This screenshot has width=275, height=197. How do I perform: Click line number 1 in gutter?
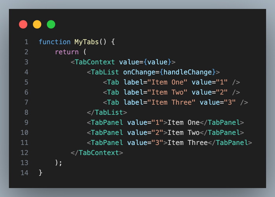pos(26,42)
